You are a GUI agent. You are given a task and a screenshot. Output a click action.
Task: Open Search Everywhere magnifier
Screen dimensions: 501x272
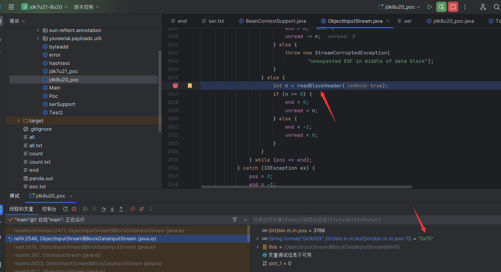click(x=497, y=7)
